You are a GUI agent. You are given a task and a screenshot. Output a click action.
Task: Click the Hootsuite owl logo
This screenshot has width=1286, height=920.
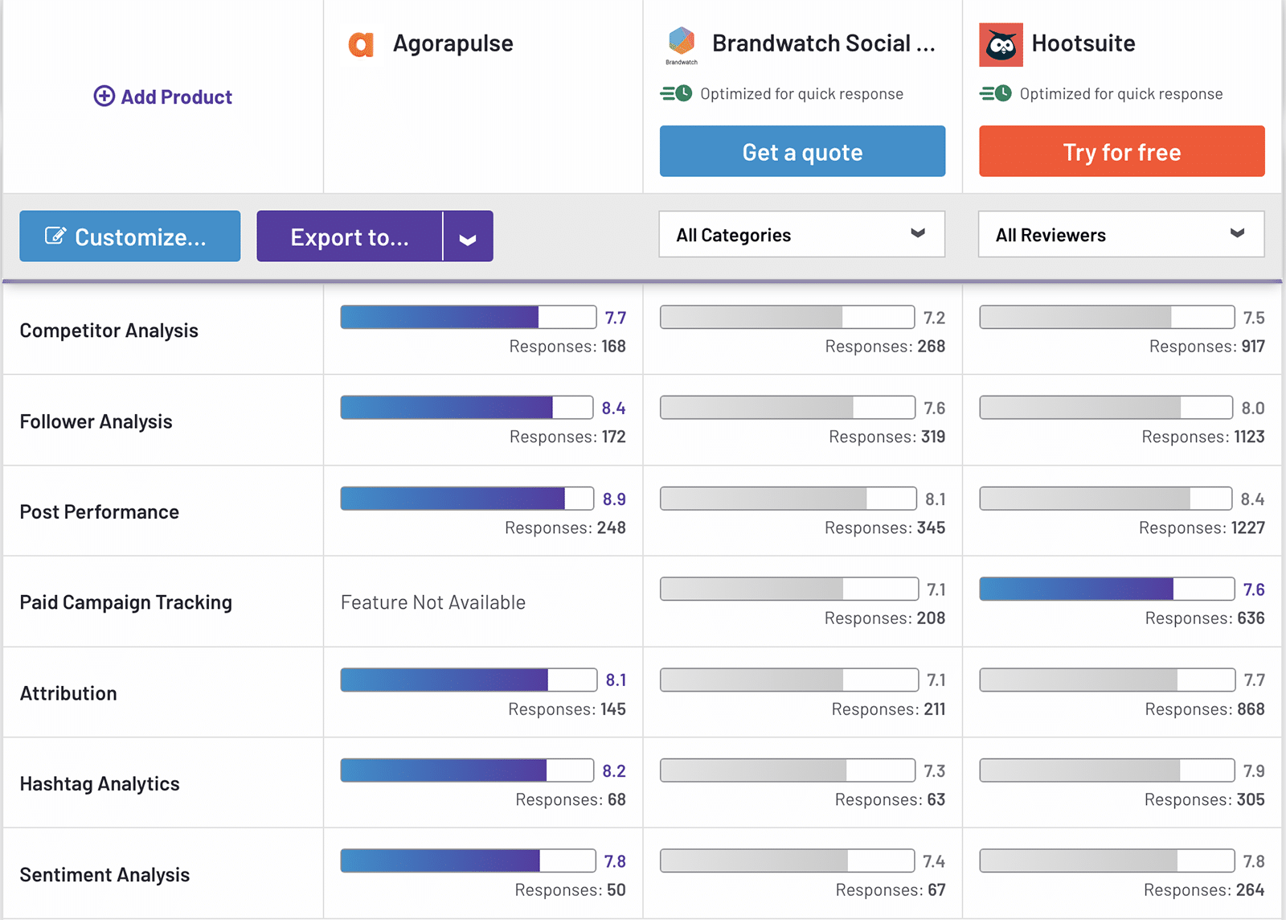pos(1001,44)
